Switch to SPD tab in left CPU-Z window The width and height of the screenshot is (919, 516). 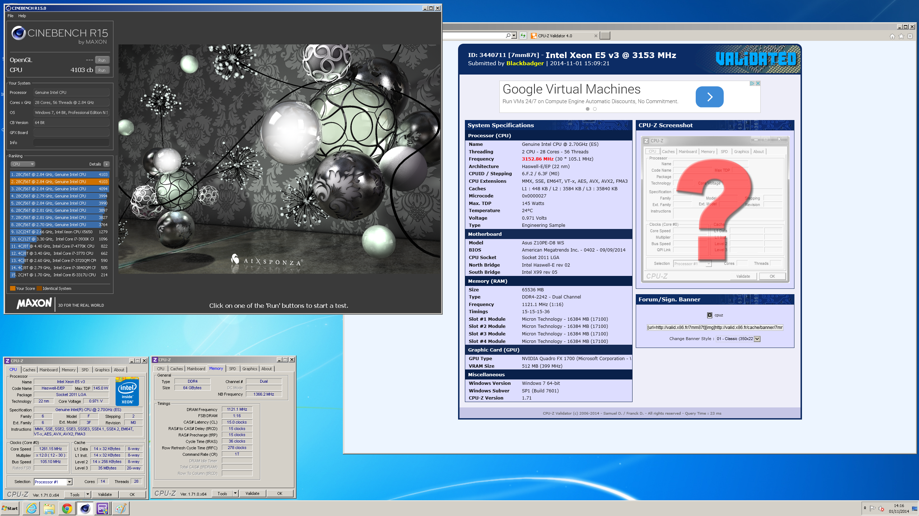pos(85,370)
